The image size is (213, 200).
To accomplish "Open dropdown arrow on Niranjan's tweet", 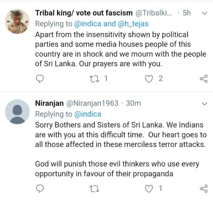I will tap(205, 103).
